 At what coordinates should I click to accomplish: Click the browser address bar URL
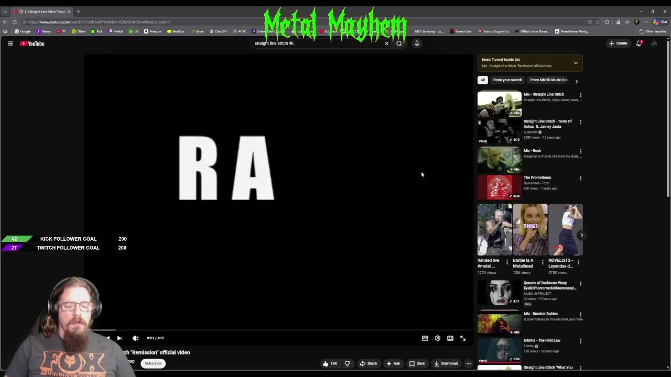(99, 22)
